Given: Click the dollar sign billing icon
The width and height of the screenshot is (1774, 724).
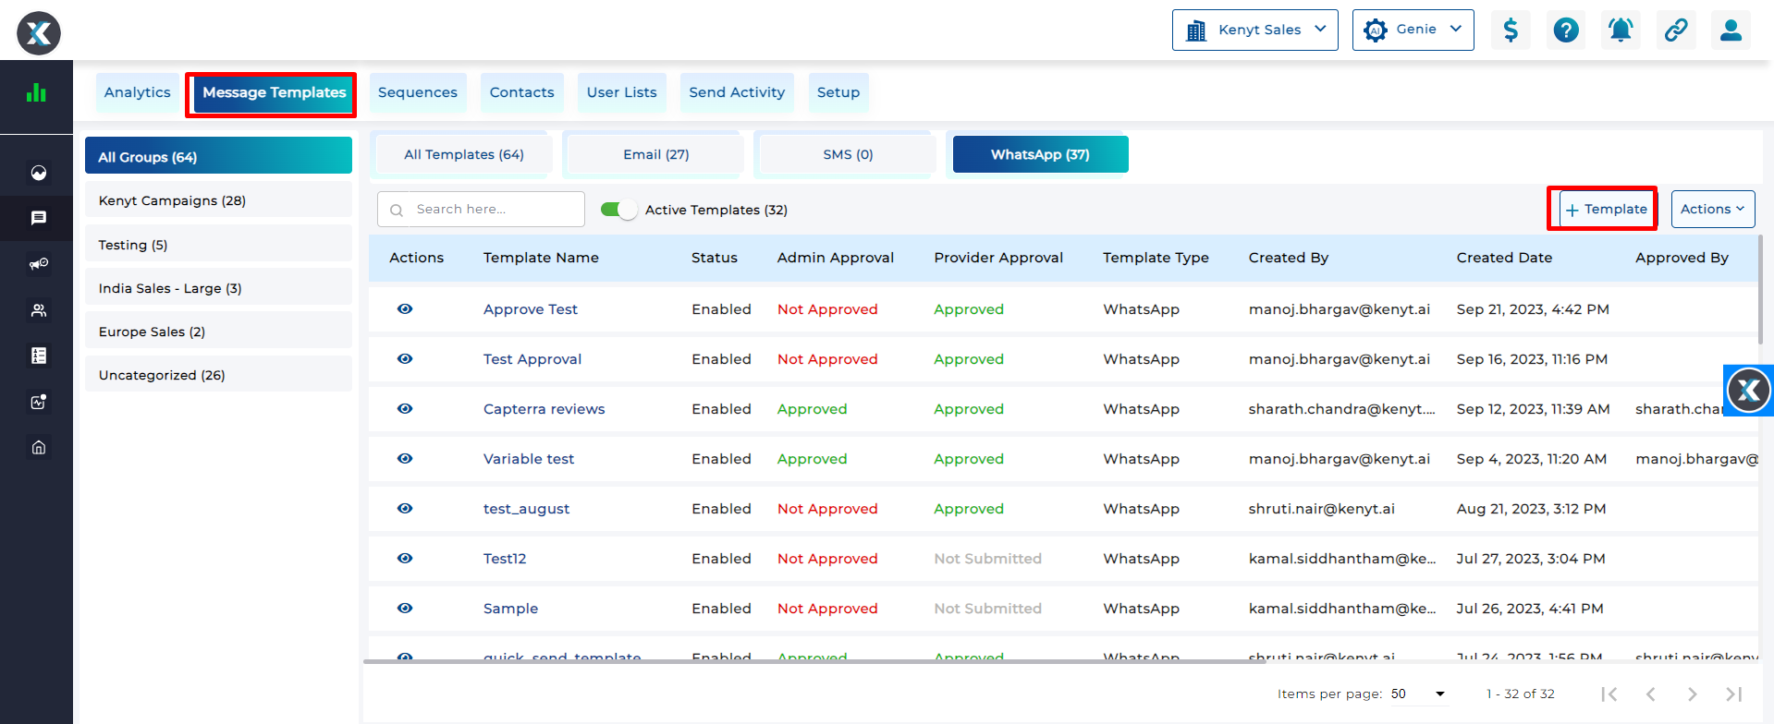Looking at the screenshot, I should coord(1511,30).
